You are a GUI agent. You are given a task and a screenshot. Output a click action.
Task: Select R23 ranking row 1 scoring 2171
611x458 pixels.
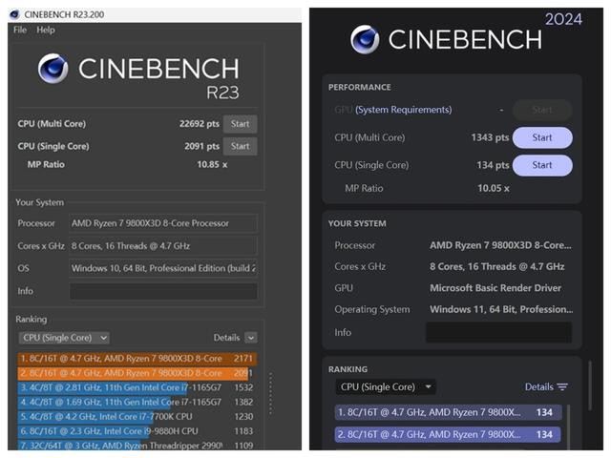pyautogui.click(x=137, y=359)
